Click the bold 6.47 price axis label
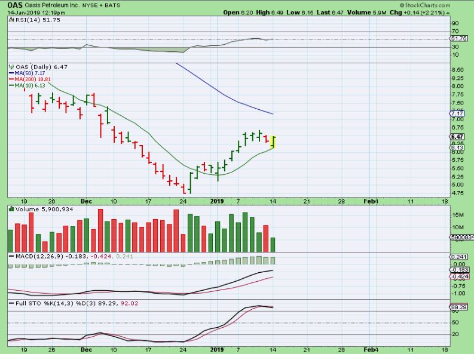This screenshot has height=354, width=474. (457, 137)
